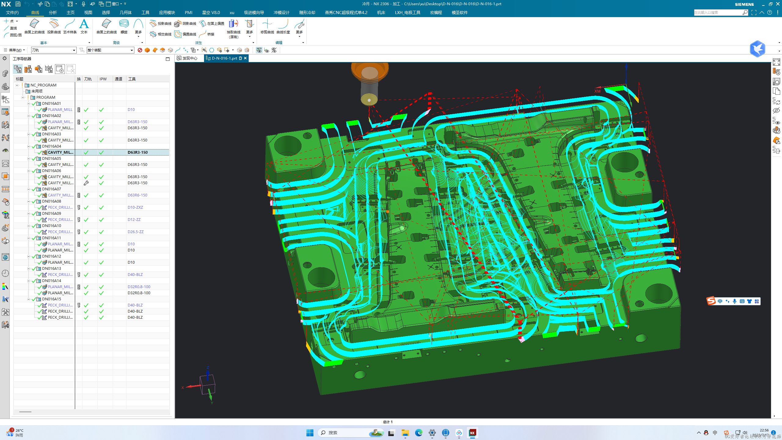Click the 每个装配 dropdown selector
This screenshot has width=782, height=440.
pos(110,50)
